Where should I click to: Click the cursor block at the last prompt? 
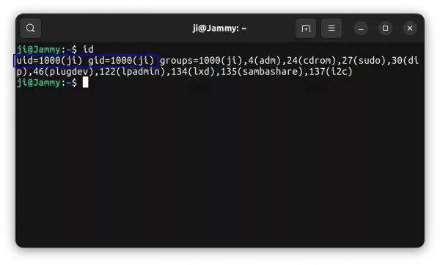86,83
